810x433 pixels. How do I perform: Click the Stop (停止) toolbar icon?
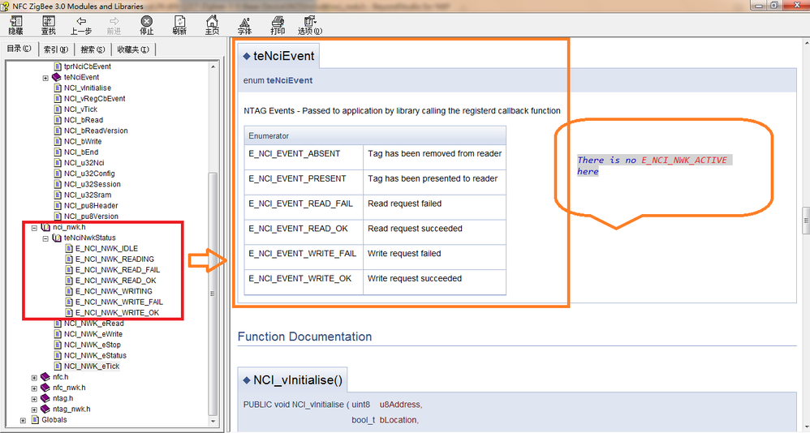[x=147, y=25]
